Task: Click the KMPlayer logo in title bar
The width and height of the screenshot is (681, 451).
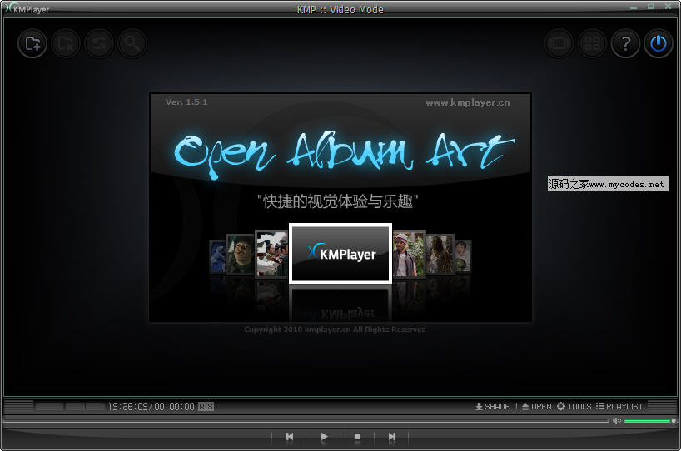Action: [x=27, y=8]
